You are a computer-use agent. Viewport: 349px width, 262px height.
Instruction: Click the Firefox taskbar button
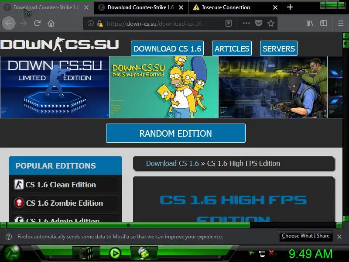(x=144, y=253)
